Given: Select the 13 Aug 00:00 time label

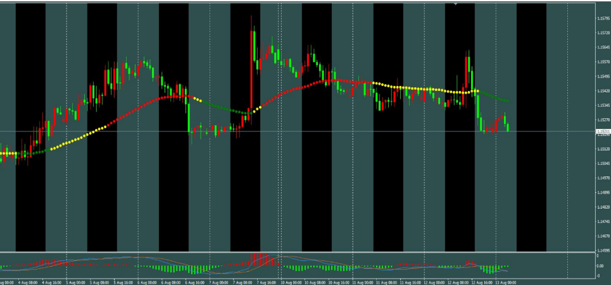Looking at the screenshot, I should [506, 282].
